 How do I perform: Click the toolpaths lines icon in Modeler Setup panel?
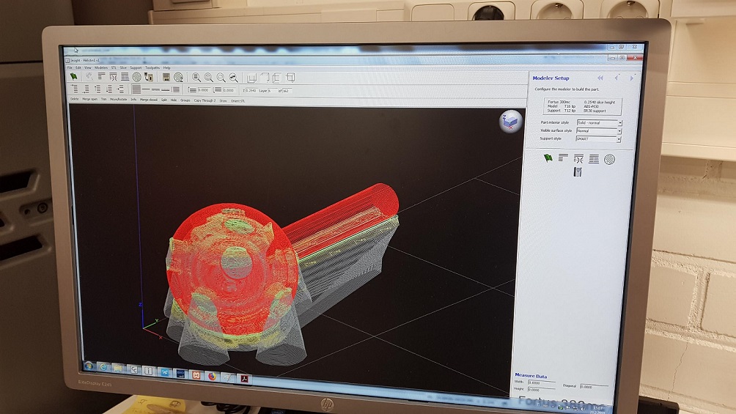point(594,159)
